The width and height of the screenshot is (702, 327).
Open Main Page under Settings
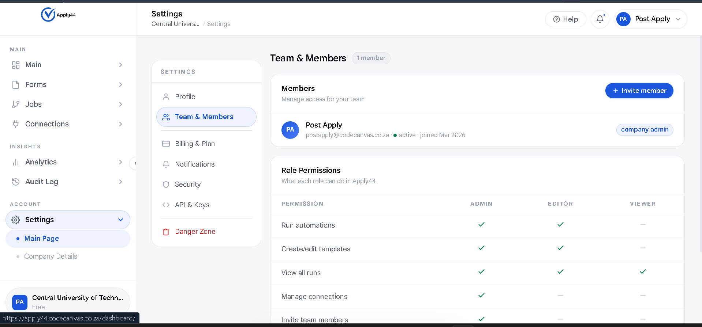(x=68, y=239)
